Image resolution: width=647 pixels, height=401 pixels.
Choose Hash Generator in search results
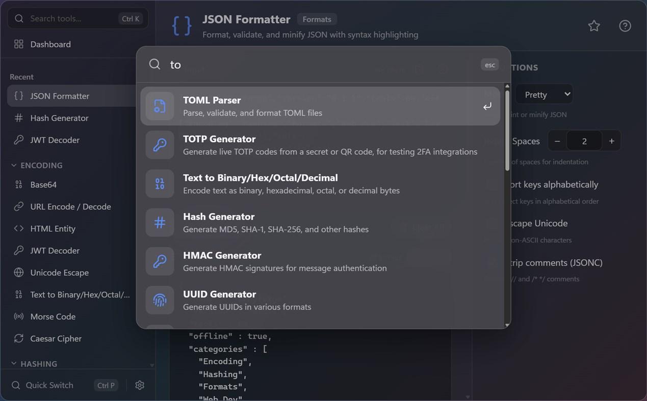320,222
